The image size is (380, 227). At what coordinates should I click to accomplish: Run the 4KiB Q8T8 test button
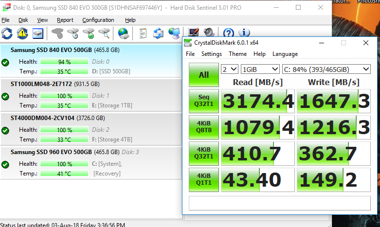[x=204, y=127]
